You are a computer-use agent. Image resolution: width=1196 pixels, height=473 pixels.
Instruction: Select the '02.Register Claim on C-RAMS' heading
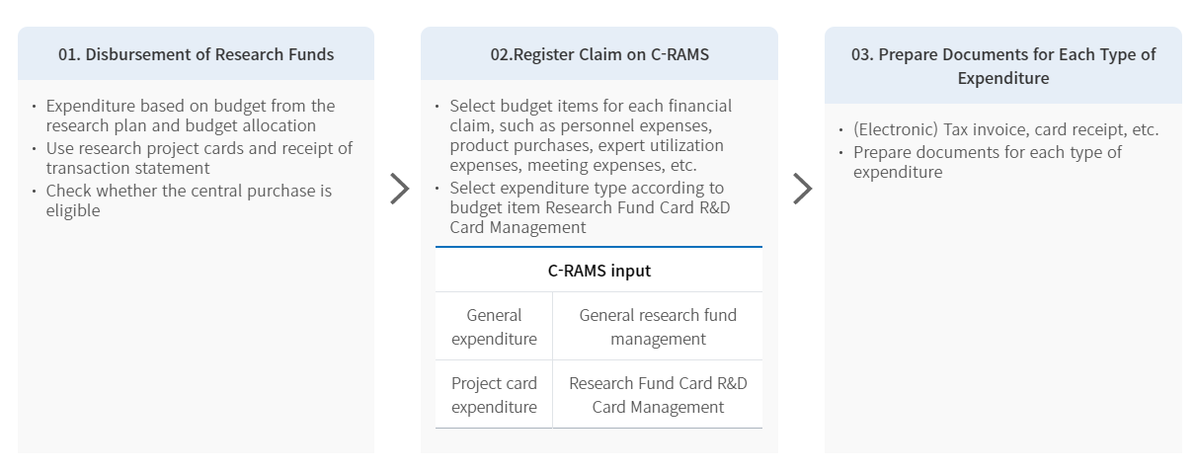(x=599, y=54)
